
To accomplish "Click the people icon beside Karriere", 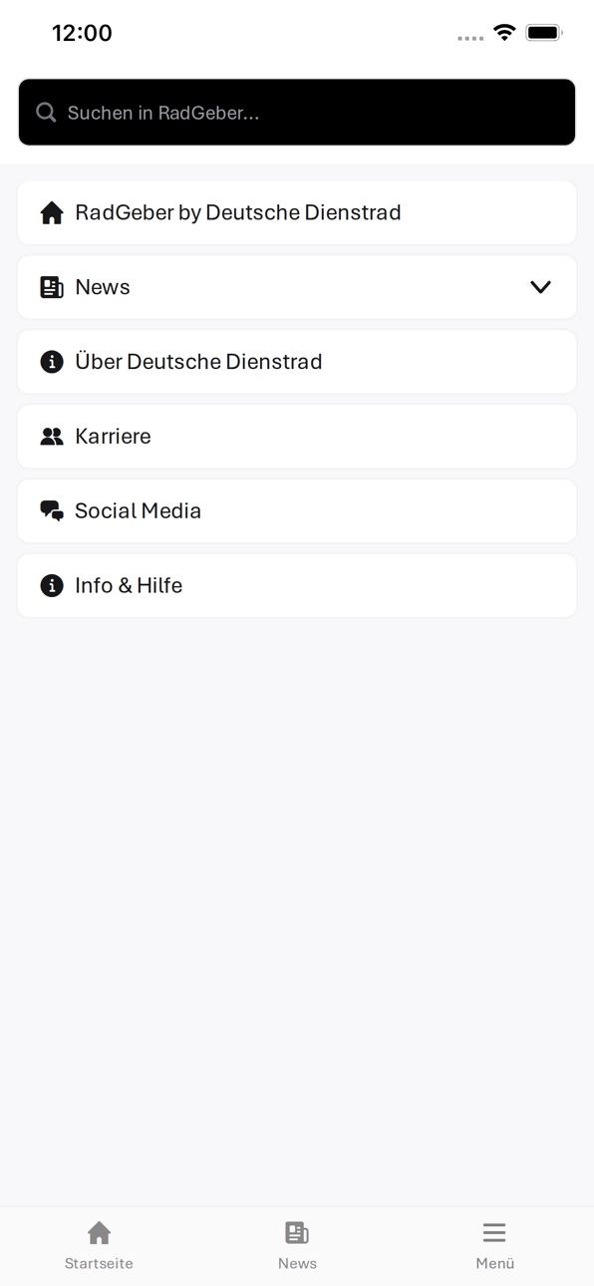I will click(x=52, y=437).
